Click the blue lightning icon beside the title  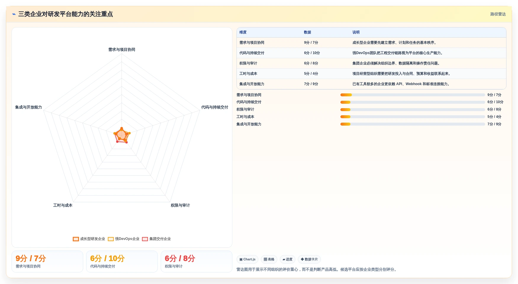tap(14, 14)
